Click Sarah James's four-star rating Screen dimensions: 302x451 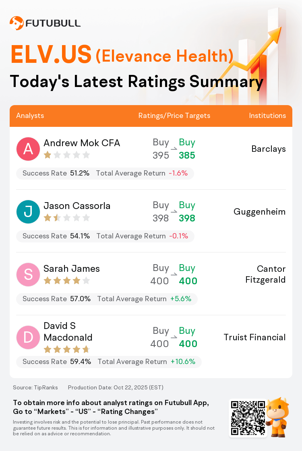pos(67,281)
